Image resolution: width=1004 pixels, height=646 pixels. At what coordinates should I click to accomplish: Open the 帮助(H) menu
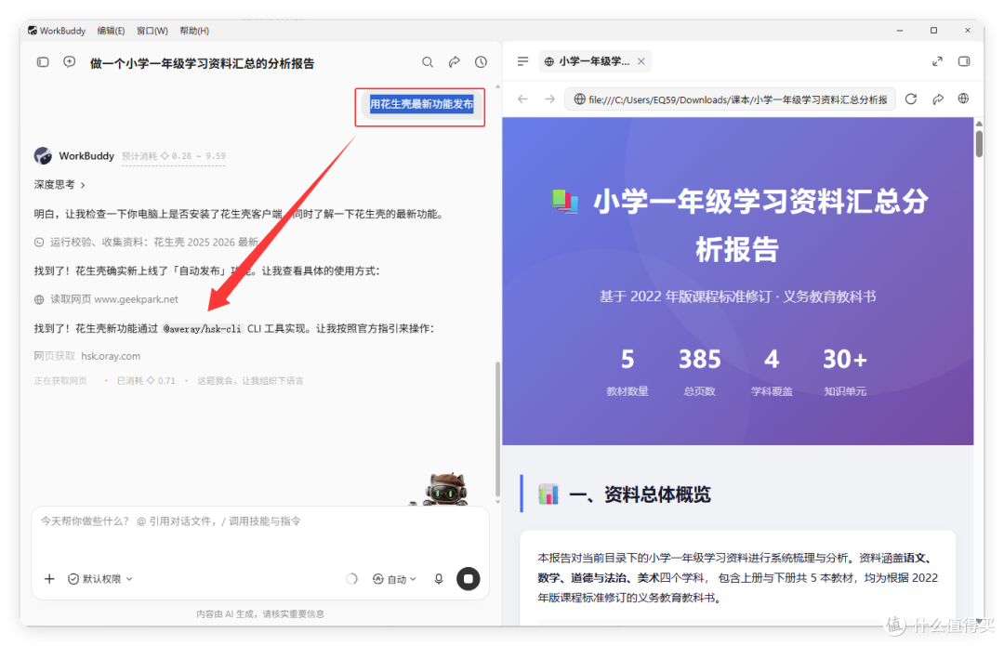194,31
